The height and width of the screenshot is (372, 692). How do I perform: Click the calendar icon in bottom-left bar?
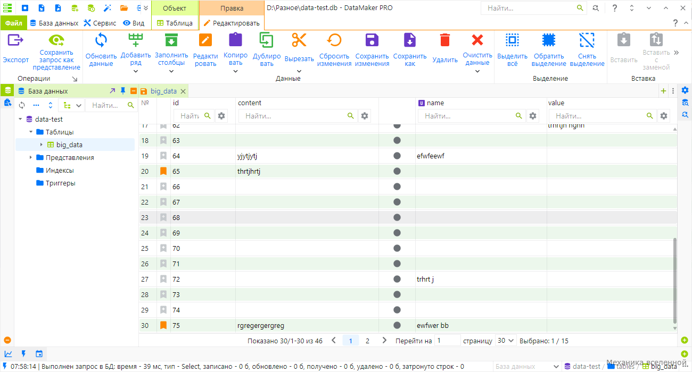[x=39, y=353]
